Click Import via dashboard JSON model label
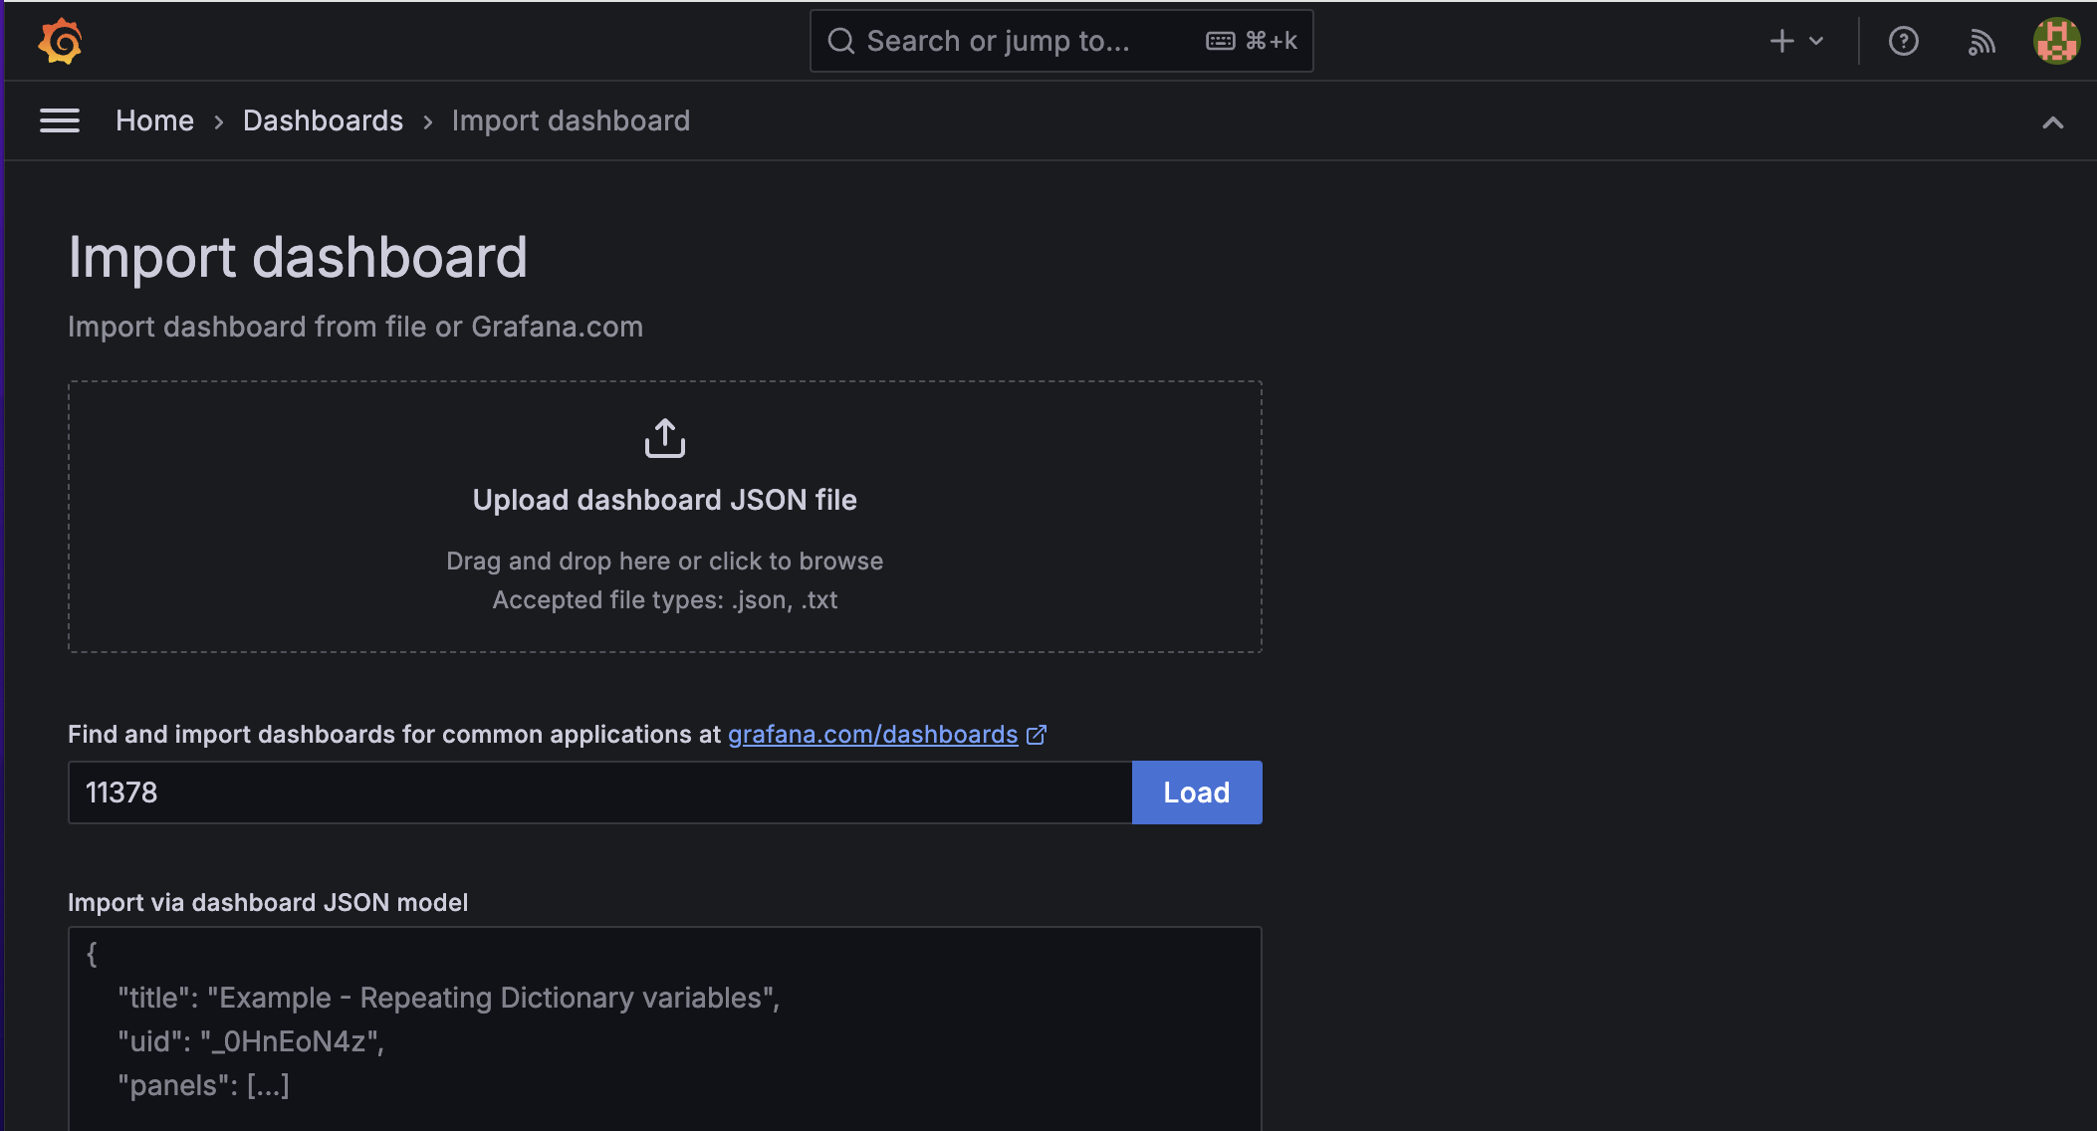This screenshot has height=1131, width=2097. coord(268,903)
